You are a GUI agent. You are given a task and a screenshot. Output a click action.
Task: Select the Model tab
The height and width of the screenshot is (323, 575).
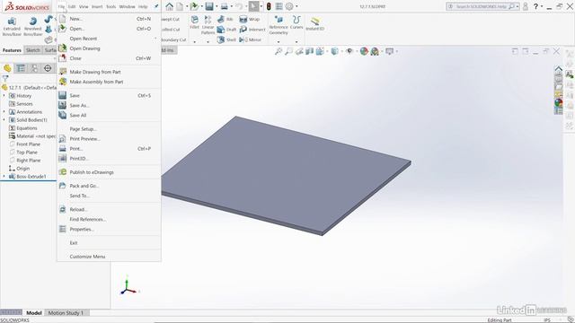(34, 313)
